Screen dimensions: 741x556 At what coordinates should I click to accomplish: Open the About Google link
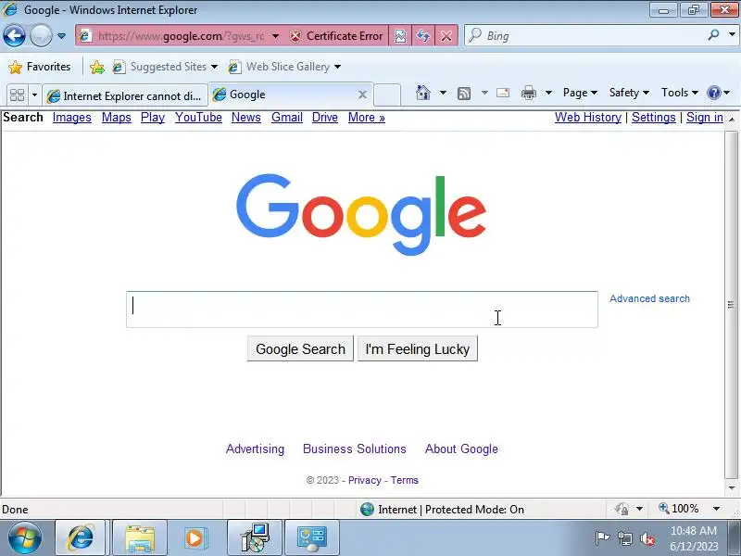[461, 449]
